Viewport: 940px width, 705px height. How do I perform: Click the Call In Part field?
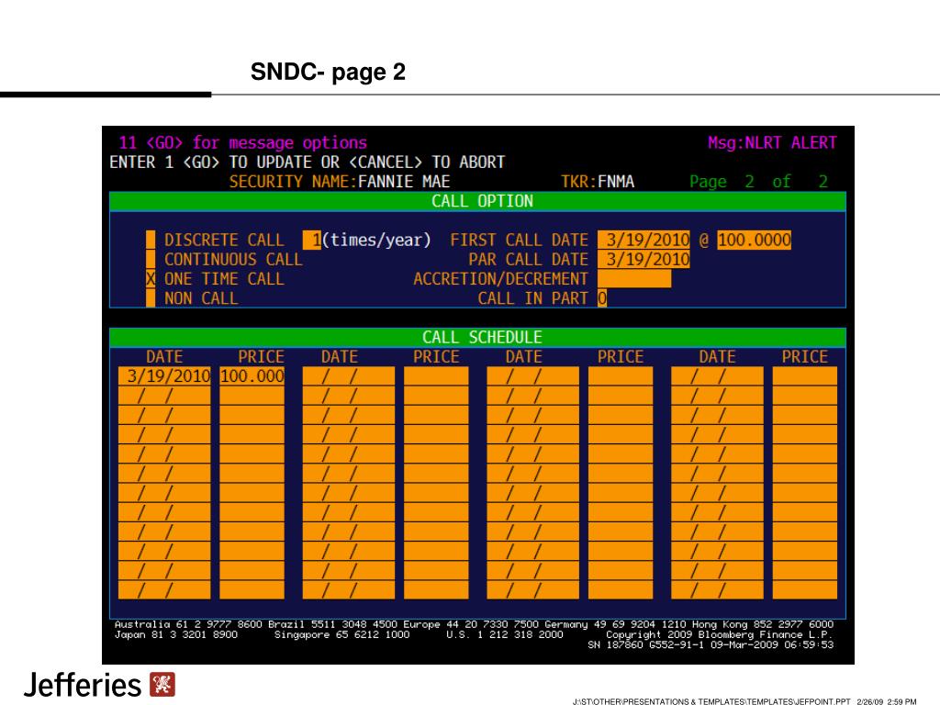click(x=602, y=298)
